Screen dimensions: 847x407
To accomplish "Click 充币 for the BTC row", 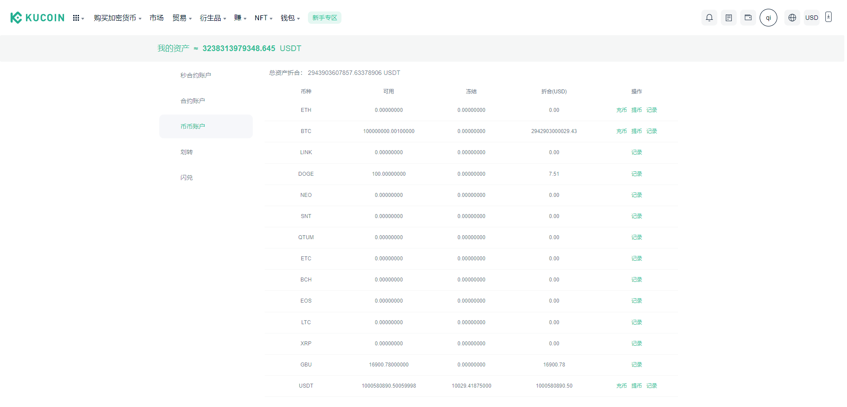I will click(x=621, y=131).
